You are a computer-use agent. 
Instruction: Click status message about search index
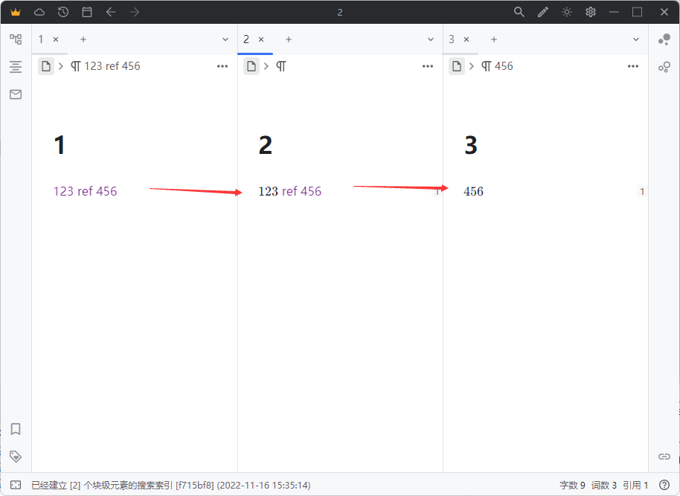[171, 485]
